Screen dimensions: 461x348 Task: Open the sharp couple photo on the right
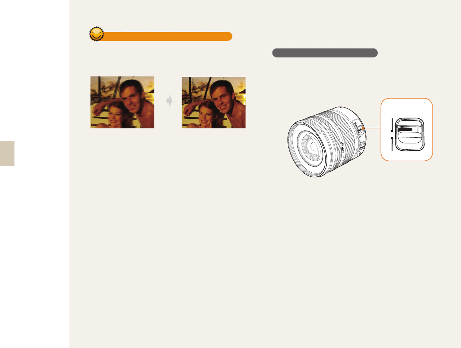214,102
